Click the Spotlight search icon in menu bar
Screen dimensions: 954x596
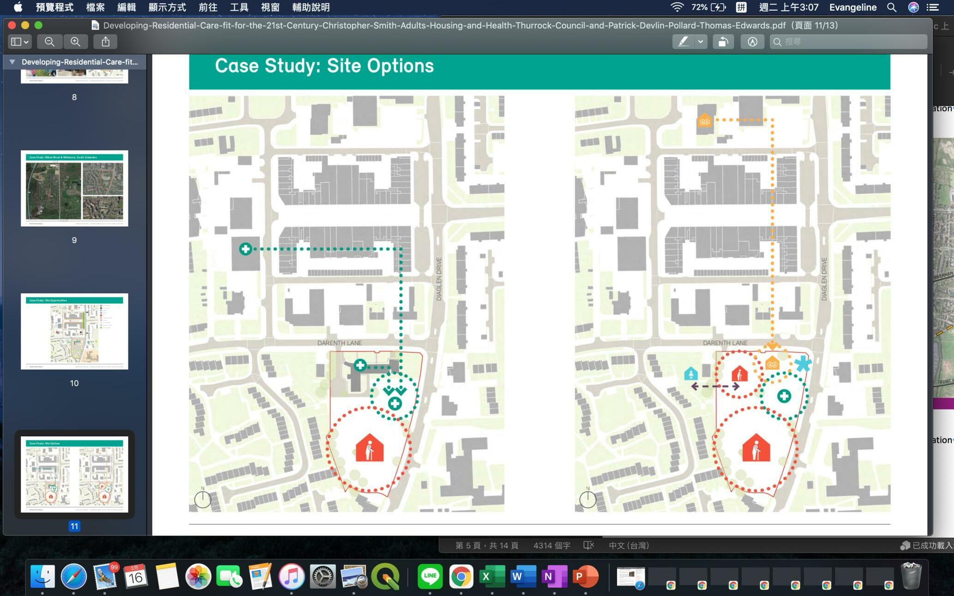click(x=891, y=7)
